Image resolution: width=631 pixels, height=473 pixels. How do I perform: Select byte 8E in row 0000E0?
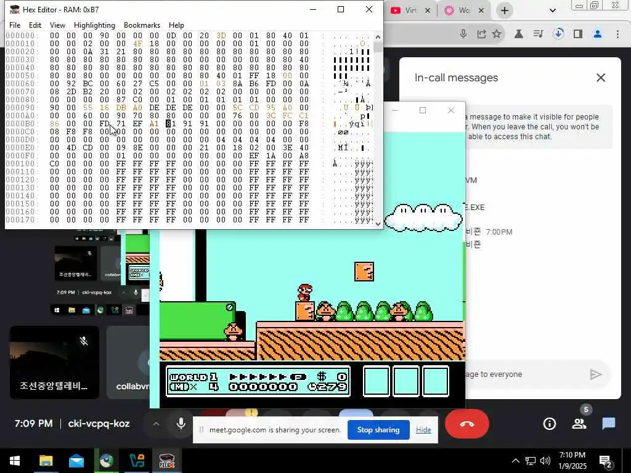pos(137,148)
